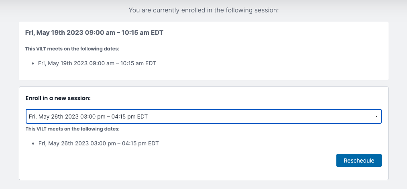This screenshot has height=189, width=407.
Task: Click first 'This VILT meets on' label
Action: (x=72, y=49)
